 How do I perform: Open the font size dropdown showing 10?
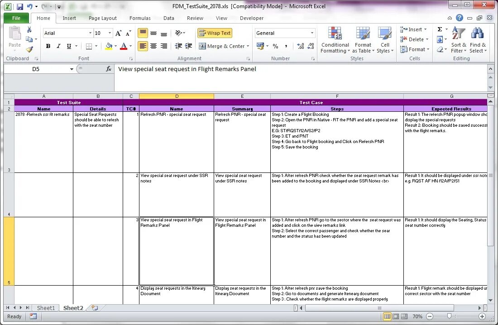click(x=110, y=33)
